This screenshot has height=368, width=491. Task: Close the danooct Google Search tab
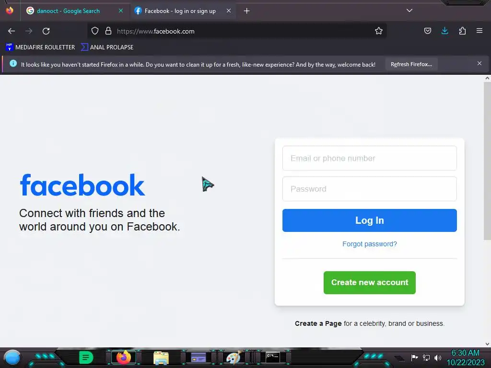[121, 11]
